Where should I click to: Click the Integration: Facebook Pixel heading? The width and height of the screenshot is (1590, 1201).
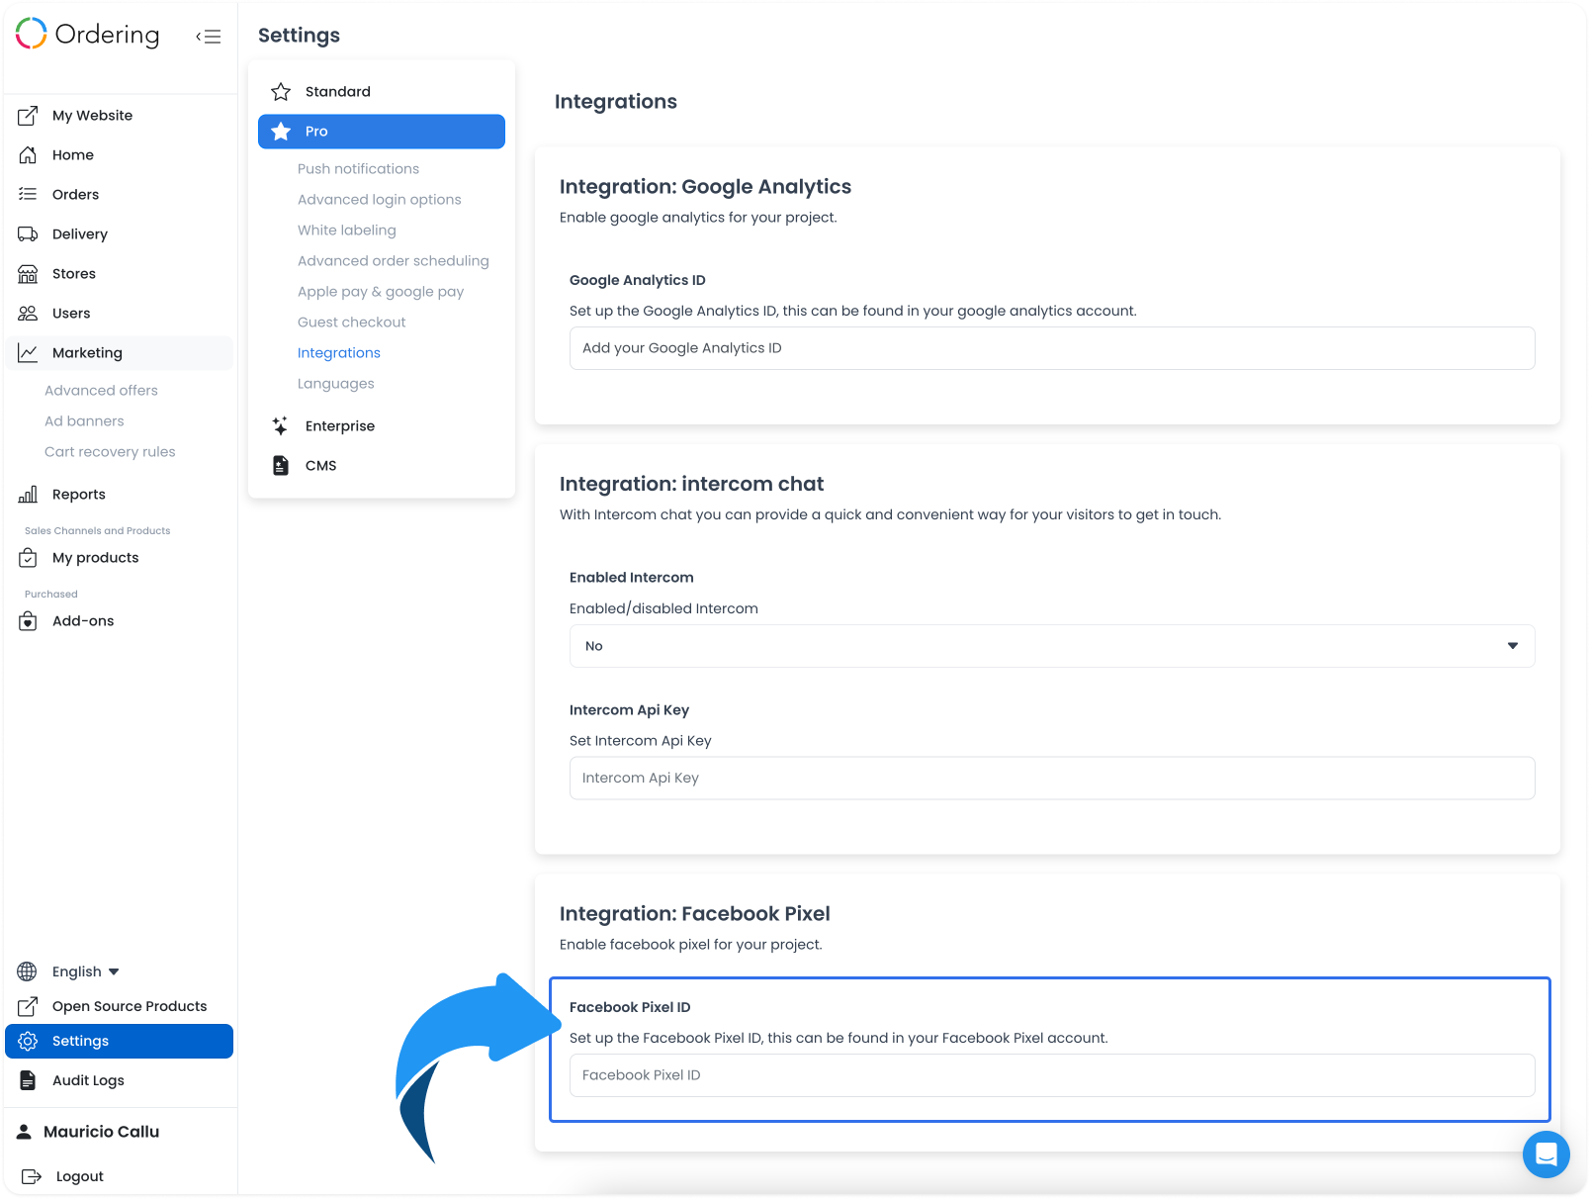pyautogui.click(x=694, y=914)
